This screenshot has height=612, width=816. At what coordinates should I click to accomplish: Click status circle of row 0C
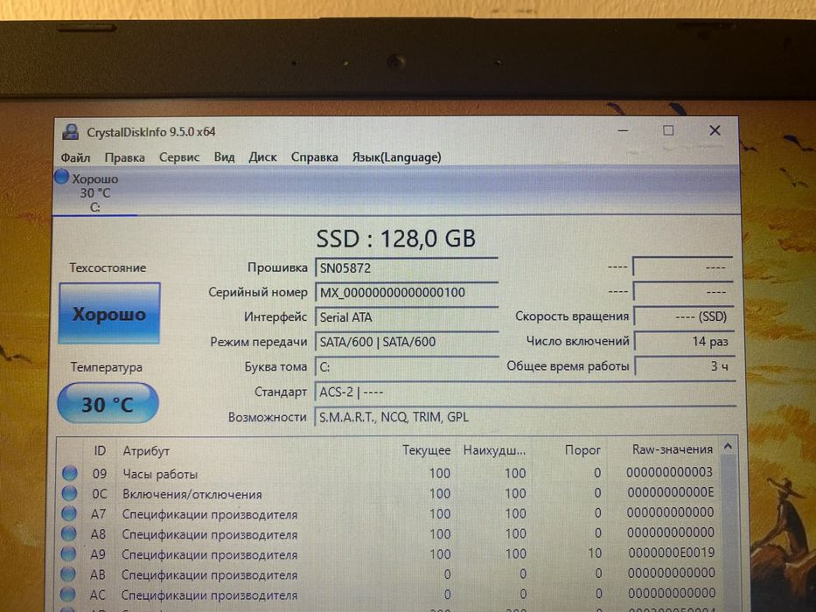(x=69, y=493)
